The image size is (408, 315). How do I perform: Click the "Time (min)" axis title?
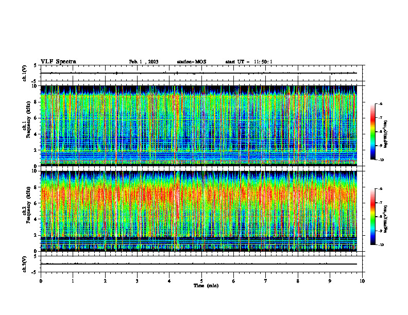(206, 286)
